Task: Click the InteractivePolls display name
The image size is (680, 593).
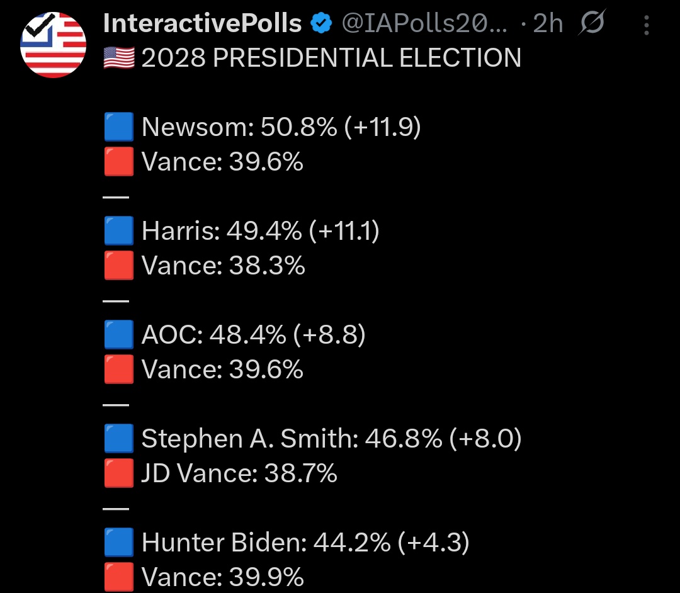Action: click(x=202, y=23)
